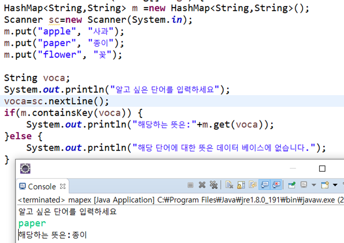Click the println prompt string in the editor
Image resolution: width=344 pixels, height=243 pixels.
(x=165, y=90)
